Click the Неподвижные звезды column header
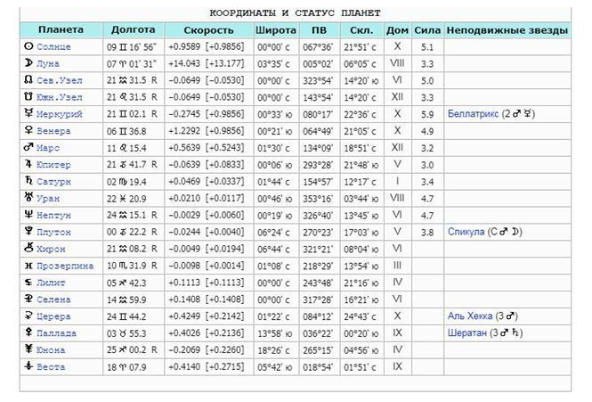 click(x=506, y=29)
